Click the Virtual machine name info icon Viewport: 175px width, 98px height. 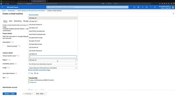(x=19, y=56)
